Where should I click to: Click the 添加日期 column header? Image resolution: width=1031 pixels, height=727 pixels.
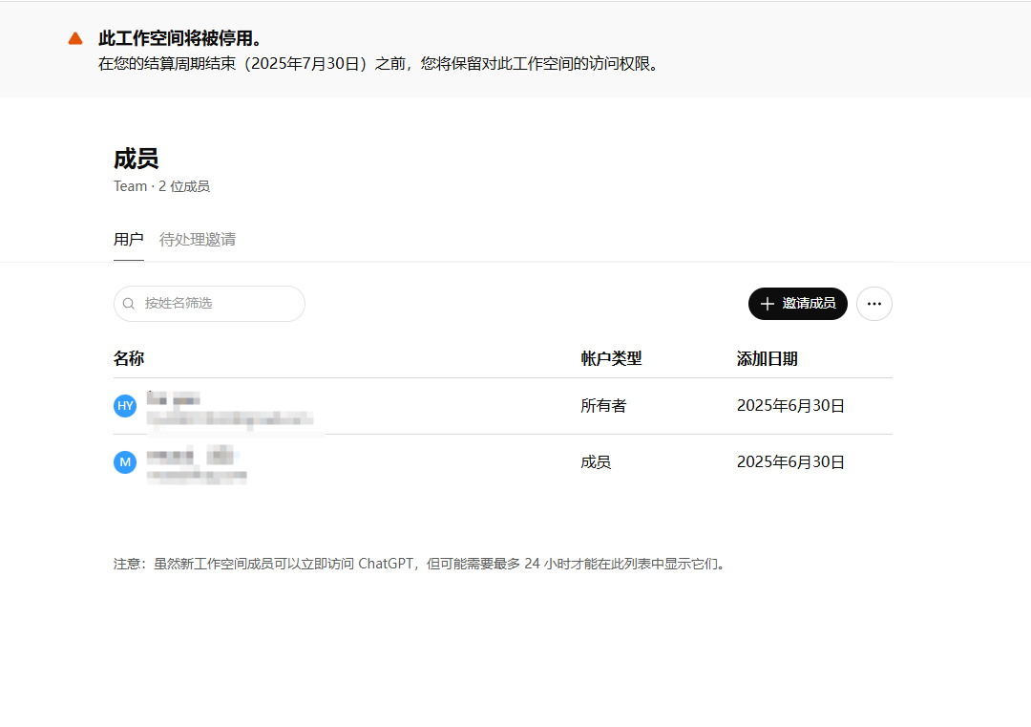tap(764, 357)
